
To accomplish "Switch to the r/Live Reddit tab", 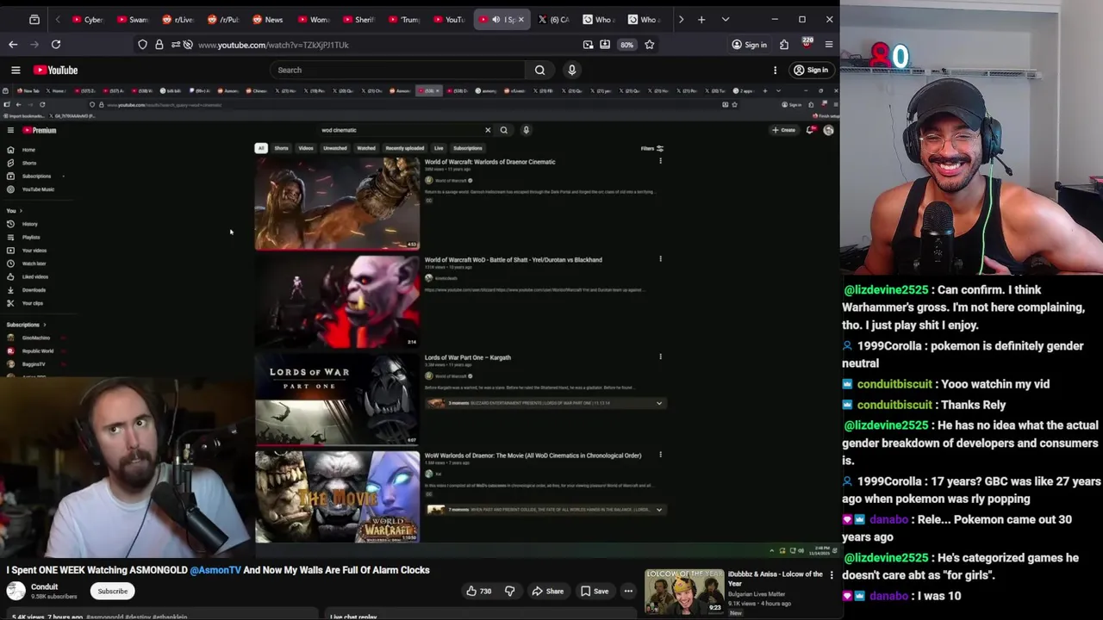I will pyautogui.click(x=178, y=19).
